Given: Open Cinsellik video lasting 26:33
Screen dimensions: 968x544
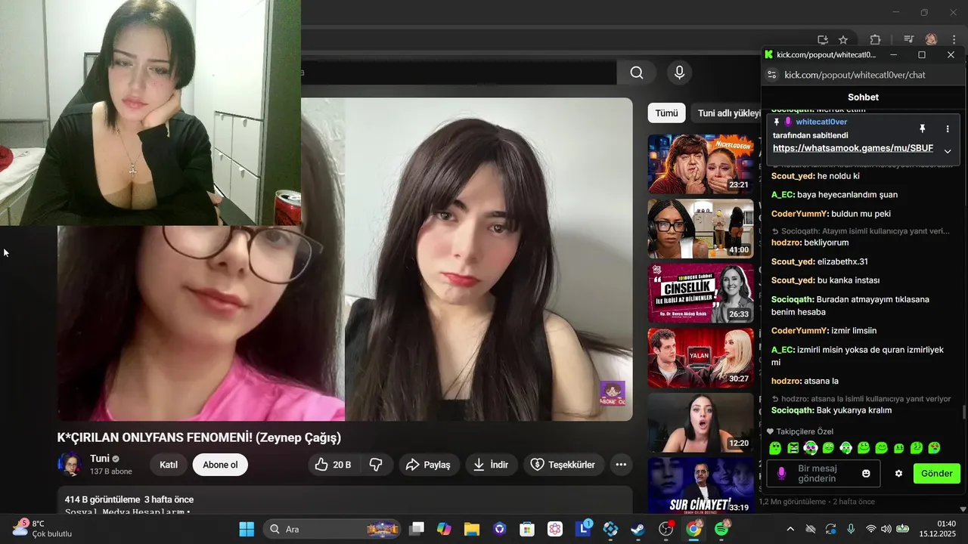Looking at the screenshot, I should pos(700,293).
